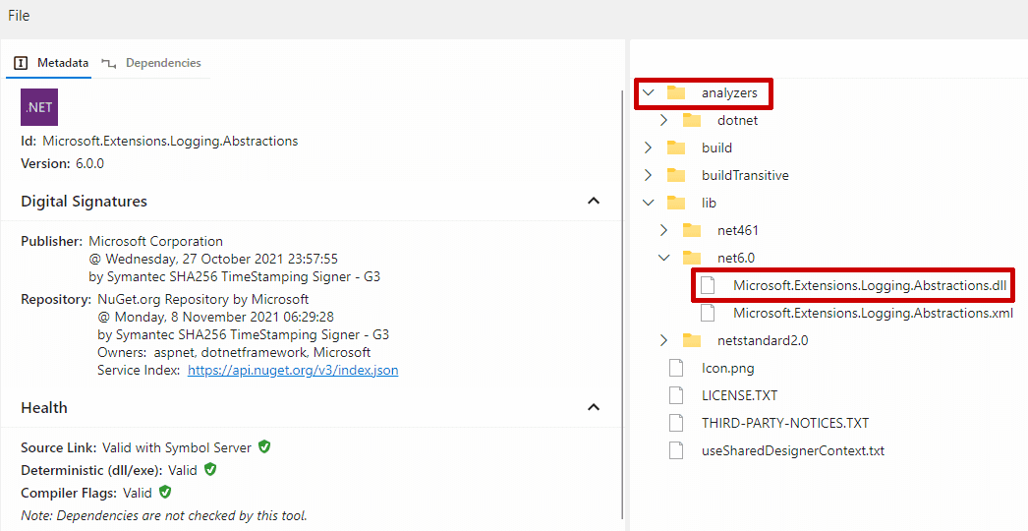Click the analyzers folder icon

pos(675,92)
